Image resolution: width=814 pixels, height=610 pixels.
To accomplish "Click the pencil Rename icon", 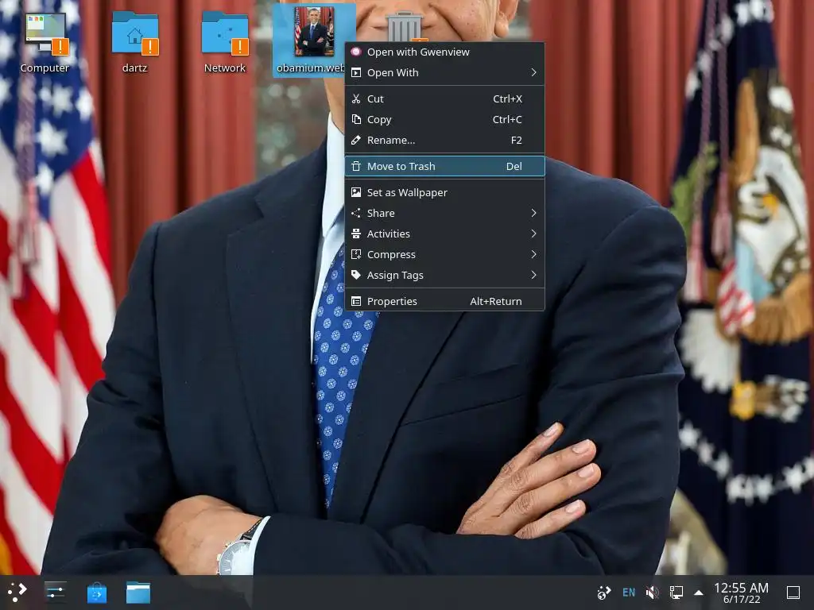I will pyautogui.click(x=356, y=140).
